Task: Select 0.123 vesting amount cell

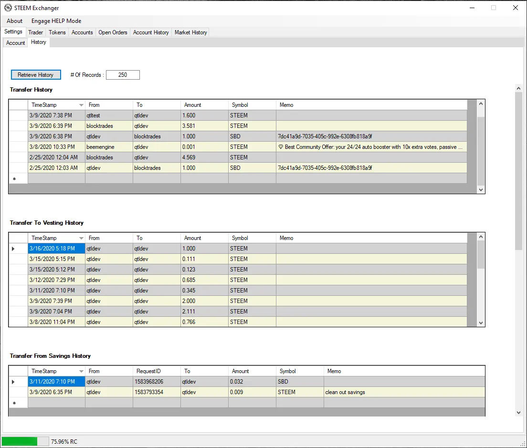Action: [x=204, y=270]
